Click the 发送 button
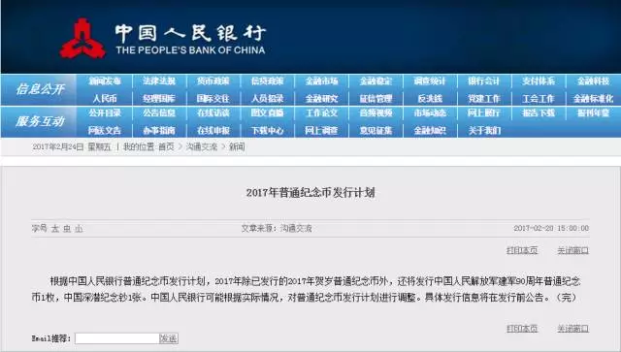This screenshot has width=621, height=352. (x=168, y=338)
